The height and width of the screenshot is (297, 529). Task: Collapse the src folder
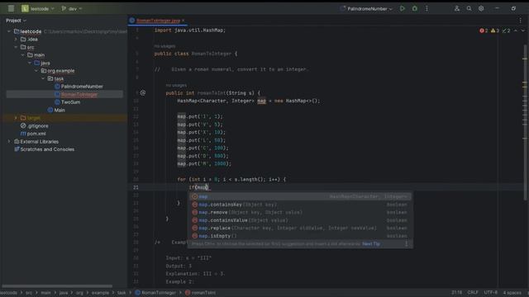(16, 47)
